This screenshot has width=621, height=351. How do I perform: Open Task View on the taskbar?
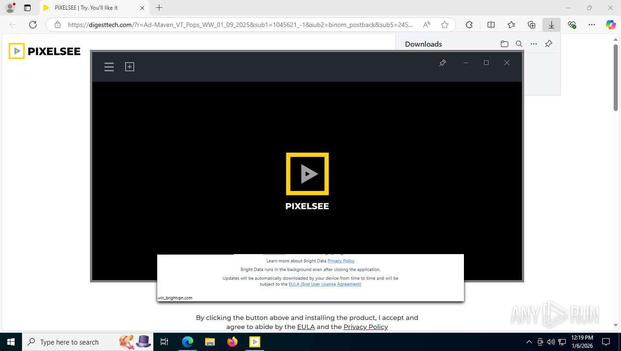coord(164,342)
